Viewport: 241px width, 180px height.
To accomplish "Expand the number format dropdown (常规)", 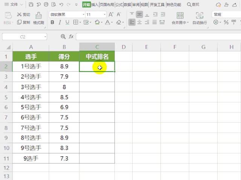I will pos(226,14).
